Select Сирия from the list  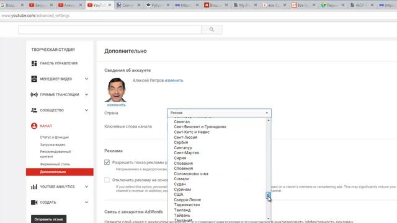click(180, 158)
